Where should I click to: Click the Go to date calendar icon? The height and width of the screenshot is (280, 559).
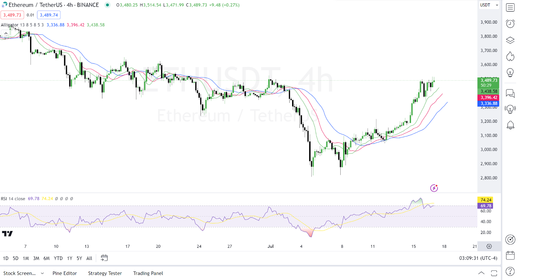[104, 258]
